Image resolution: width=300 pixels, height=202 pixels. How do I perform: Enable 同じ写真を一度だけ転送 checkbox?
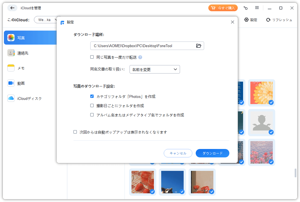[92, 57]
